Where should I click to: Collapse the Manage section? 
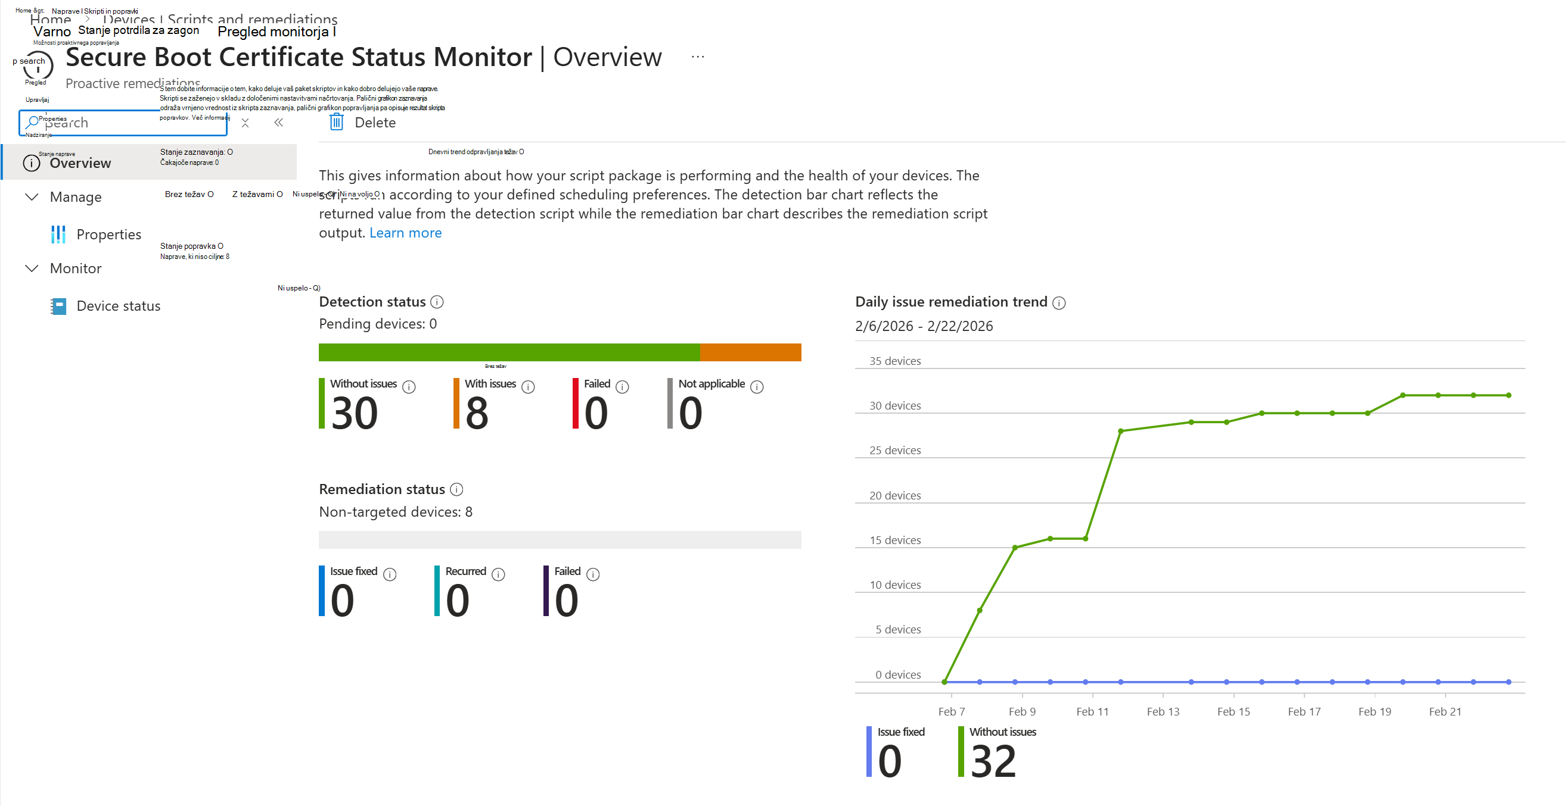click(32, 197)
